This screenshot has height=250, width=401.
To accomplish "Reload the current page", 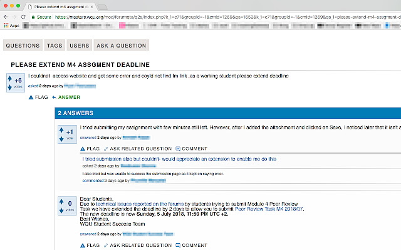I will (x=23, y=17).
